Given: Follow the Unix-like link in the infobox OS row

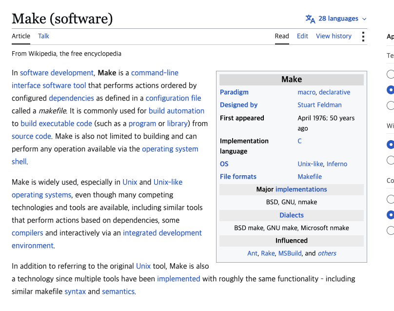Looking at the screenshot, I should [x=310, y=164].
